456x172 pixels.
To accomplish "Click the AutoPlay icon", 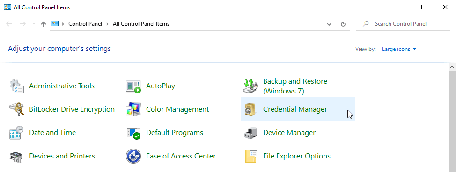I will click(133, 86).
